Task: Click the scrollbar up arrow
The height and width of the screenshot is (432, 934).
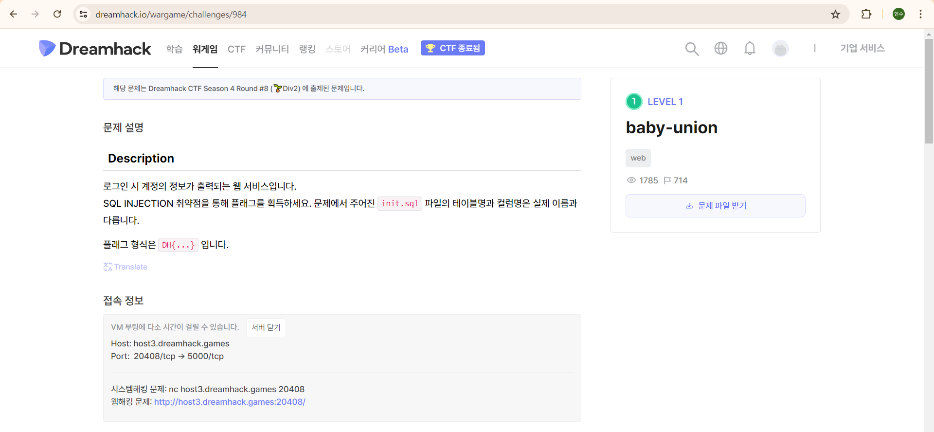Action: (929, 34)
